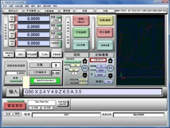
Task: Toggle jog on/off Ctrl-Alt-J button
Action: [45, 80]
